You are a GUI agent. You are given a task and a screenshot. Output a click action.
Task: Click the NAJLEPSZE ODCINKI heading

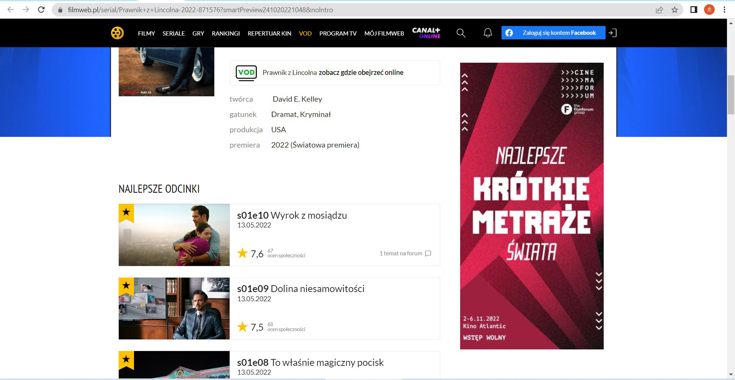pos(159,189)
